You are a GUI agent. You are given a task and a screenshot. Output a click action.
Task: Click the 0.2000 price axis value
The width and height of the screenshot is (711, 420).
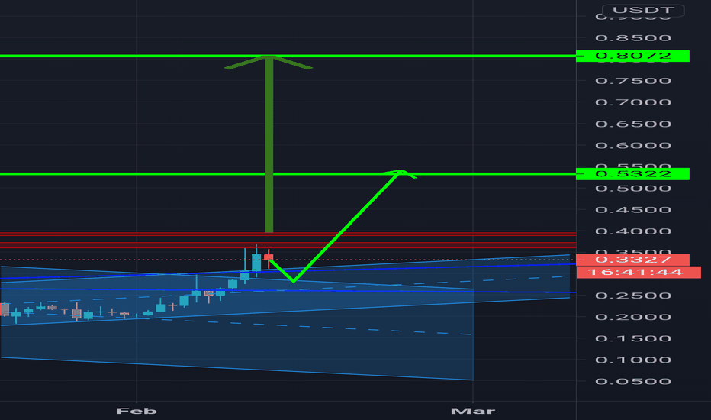(633, 318)
